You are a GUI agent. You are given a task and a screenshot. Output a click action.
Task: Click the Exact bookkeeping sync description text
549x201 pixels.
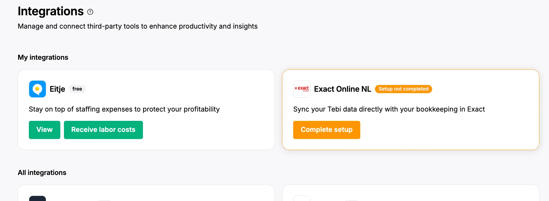point(389,109)
